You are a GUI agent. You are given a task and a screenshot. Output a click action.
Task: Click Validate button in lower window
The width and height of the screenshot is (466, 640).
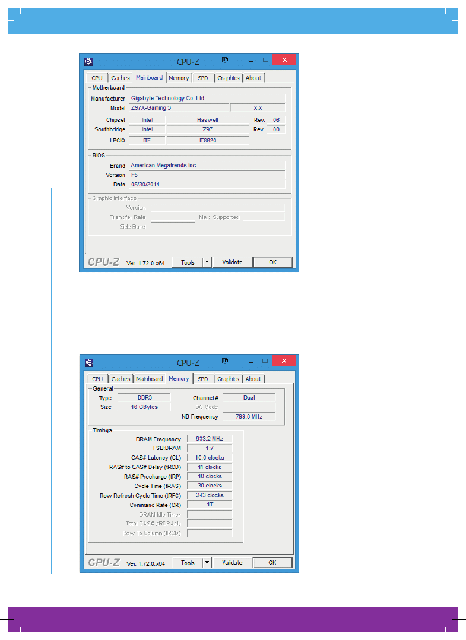(x=233, y=563)
